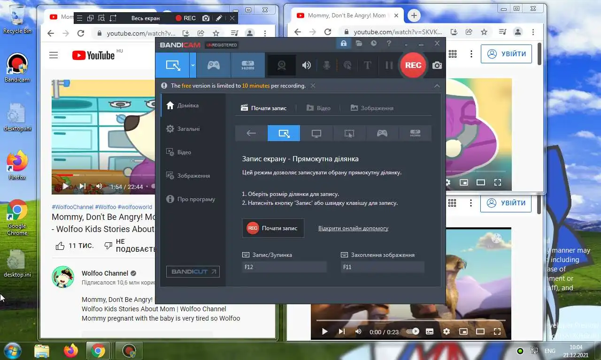Open Bandicam help question mark icon

point(389,44)
